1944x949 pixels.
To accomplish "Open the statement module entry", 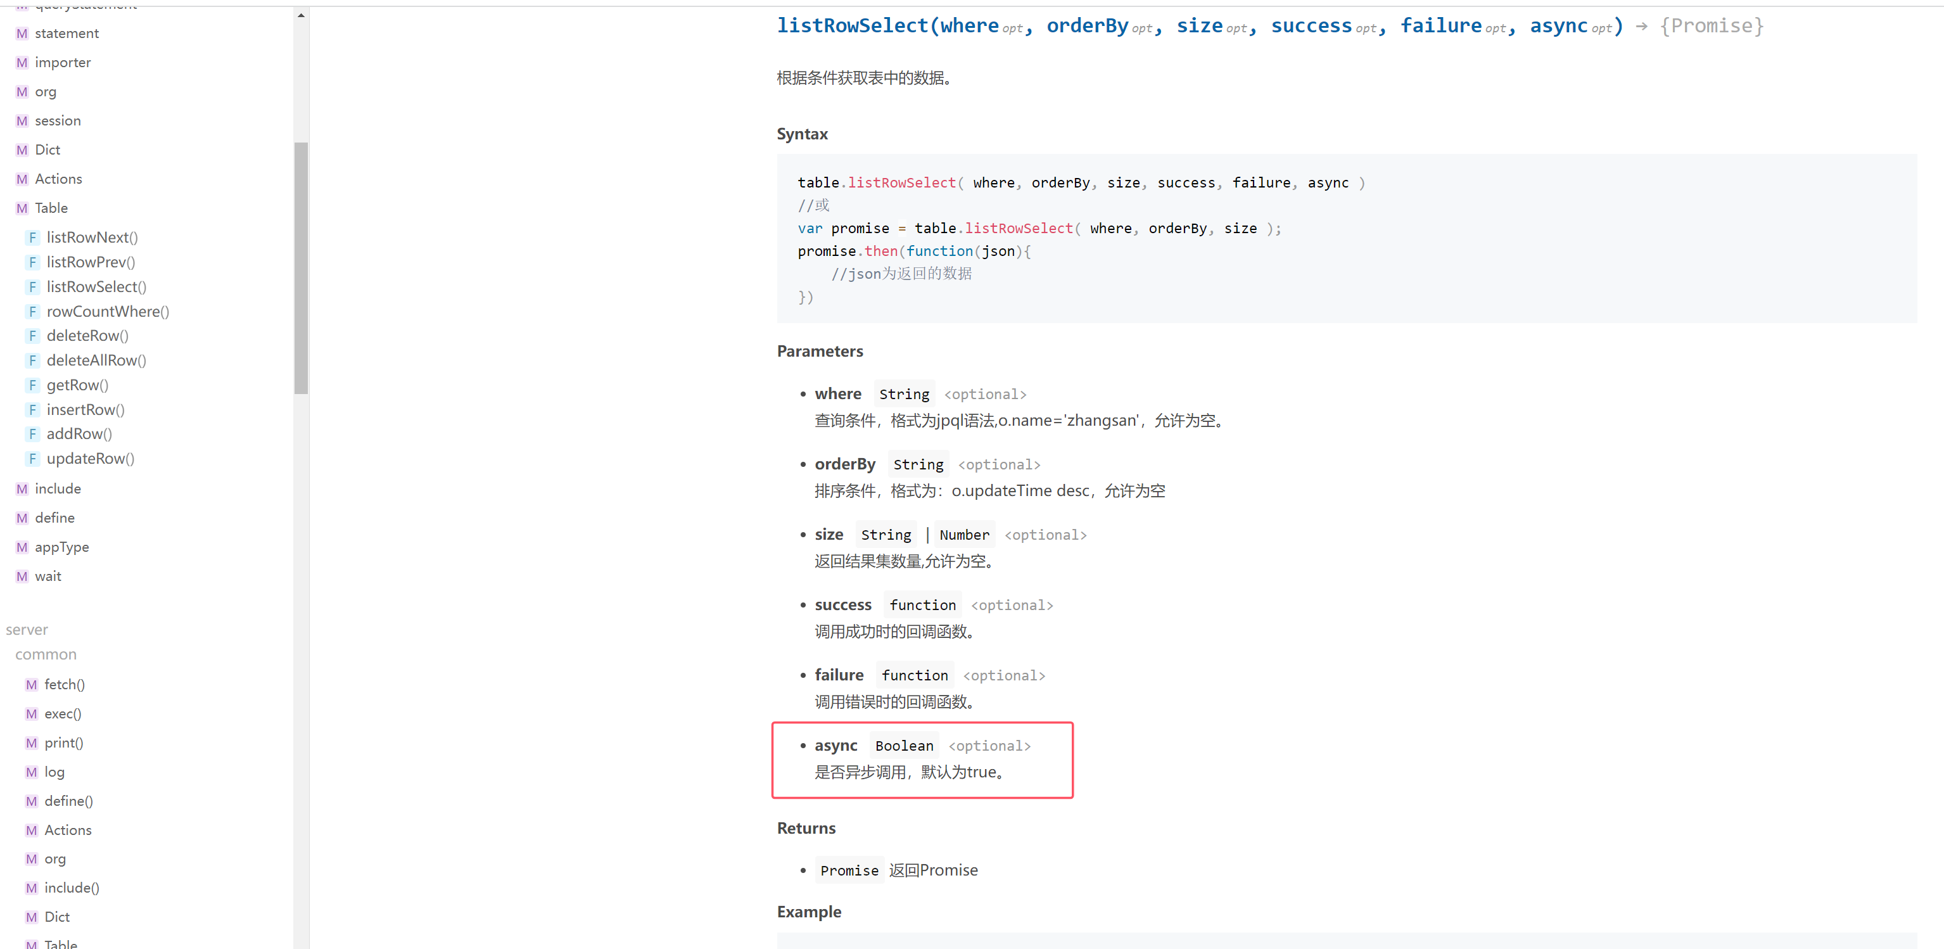I will tap(67, 33).
